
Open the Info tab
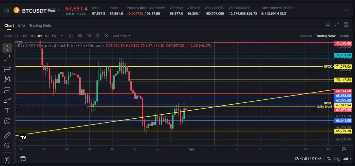[21, 25]
